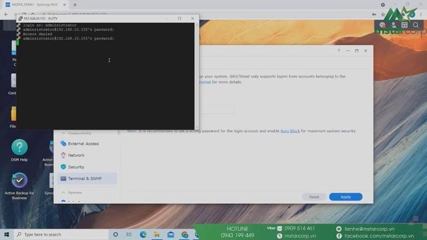
Task: Collapse the System section
Action: coord(63,193)
